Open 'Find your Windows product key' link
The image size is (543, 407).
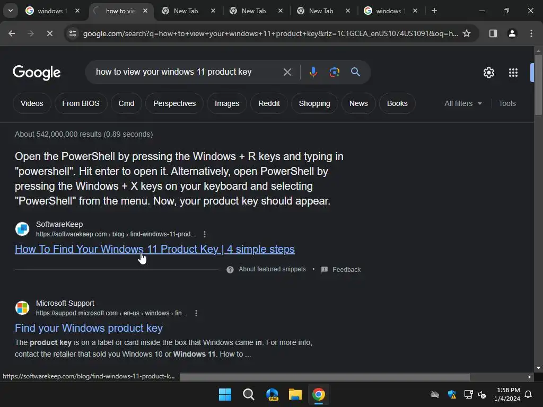pyautogui.click(x=89, y=328)
